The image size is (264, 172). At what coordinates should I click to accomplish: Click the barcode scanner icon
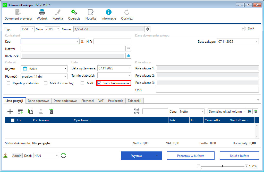[x=136, y=111]
